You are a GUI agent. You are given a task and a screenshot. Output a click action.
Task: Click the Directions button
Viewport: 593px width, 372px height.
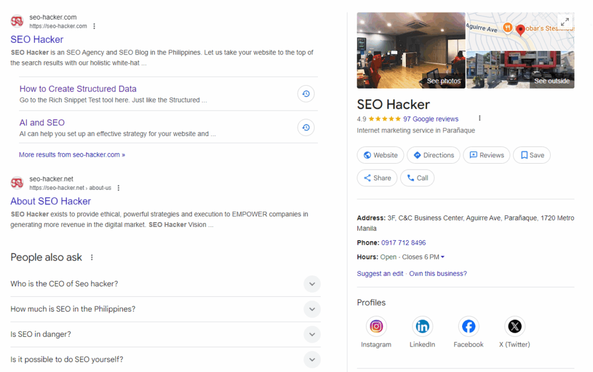[433, 155]
